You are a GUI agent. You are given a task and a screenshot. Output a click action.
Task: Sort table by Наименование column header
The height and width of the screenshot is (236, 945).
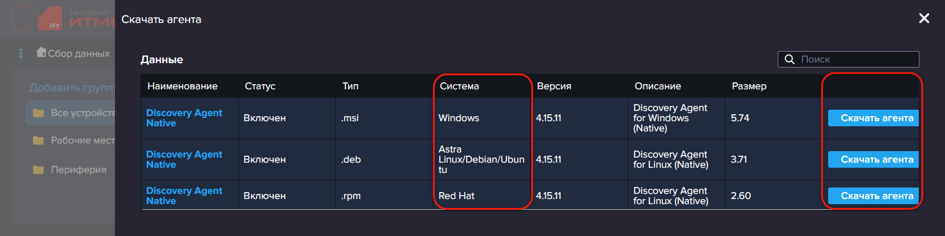coord(183,86)
